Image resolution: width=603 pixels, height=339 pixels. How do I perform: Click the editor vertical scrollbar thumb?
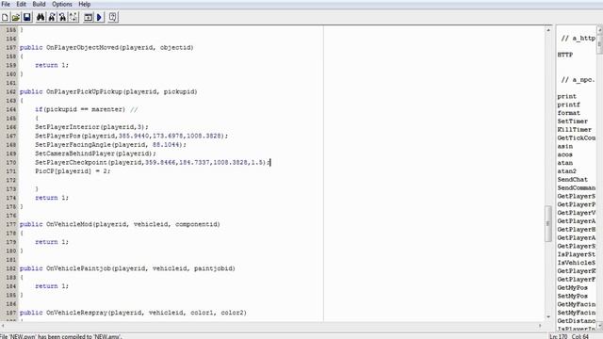pos(548,224)
